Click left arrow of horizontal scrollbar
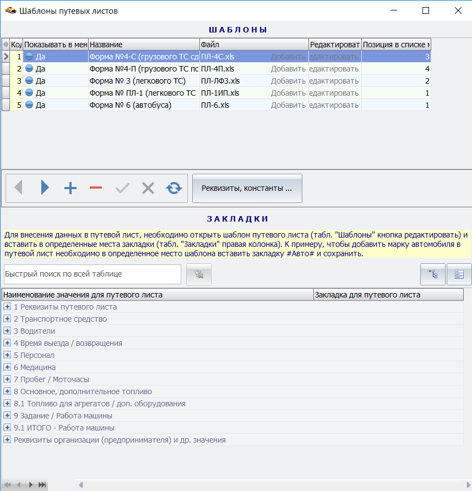The image size is (472, 491). point(80,485)
